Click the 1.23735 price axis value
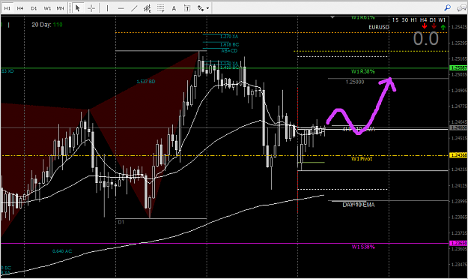 click(459, 233)
